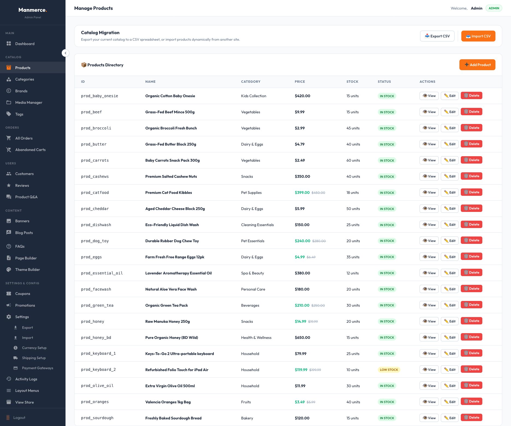Click the Abandoned Carts icon
Screen dimensions: 511x426
(9, 150)
